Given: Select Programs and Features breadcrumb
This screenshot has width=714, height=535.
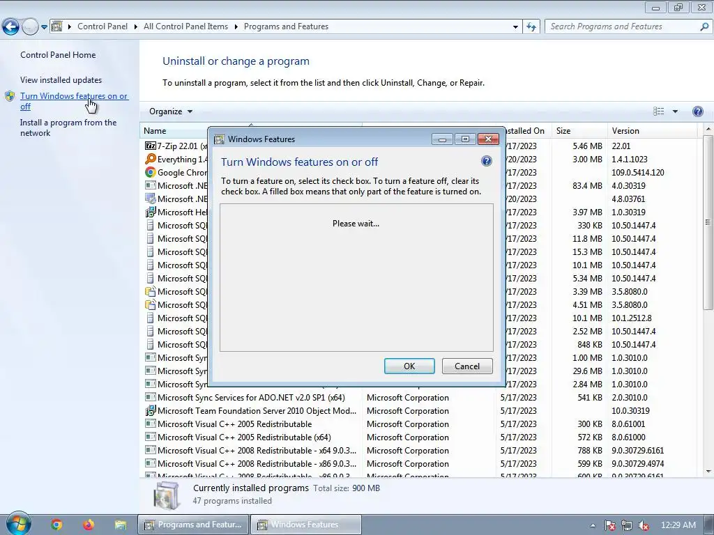Looking at the screenshot, I should point(286,26).
